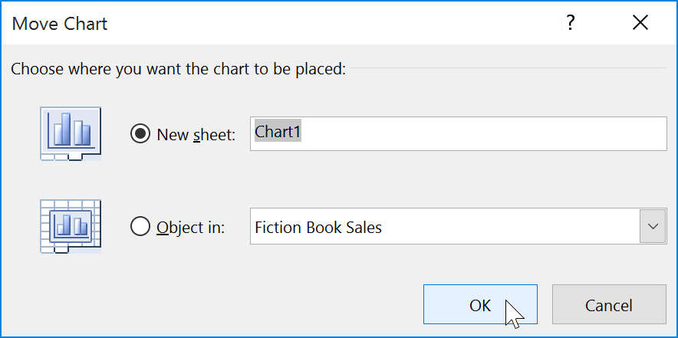Choose the Object in radio button
Image resolution: width=678 pixels, height=338 pixels.
click(x=140, y=227)
